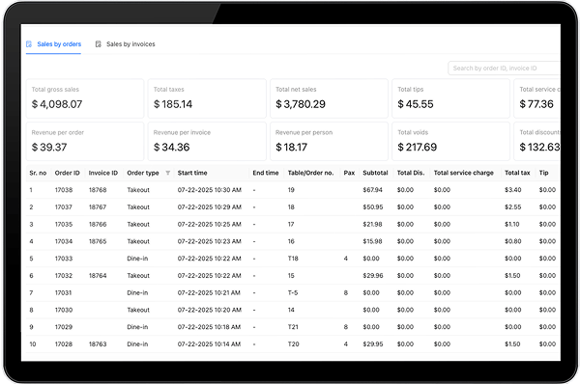Open the Total tips summary card
Viewport: 580px width, 384px height.
(450, 98)
